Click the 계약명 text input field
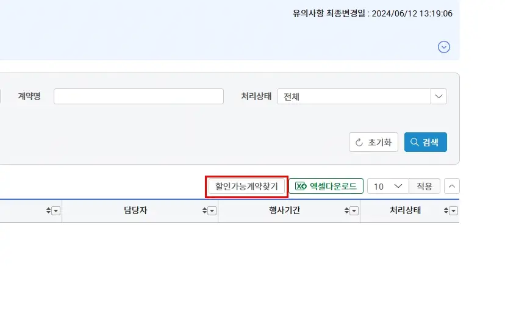 [138, 96]
